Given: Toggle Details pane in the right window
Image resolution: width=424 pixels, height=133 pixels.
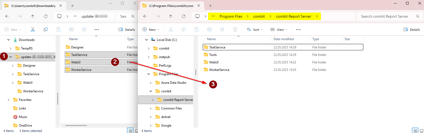Looking at the screenshot, I should [x=412, y=30].
